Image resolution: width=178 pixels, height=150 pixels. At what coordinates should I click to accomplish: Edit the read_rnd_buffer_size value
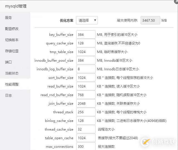point(86,95)
